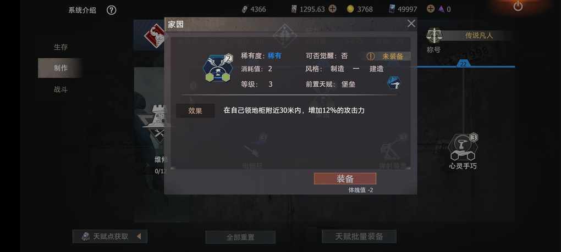
Task: Tap the red horse crest emblem
Action: (x=155, y=36)
